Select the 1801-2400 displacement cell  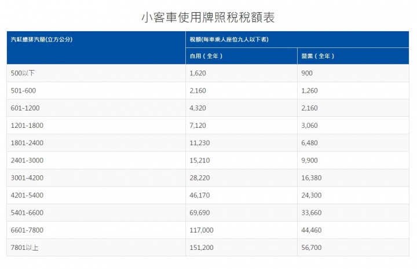tap(27, 143)
